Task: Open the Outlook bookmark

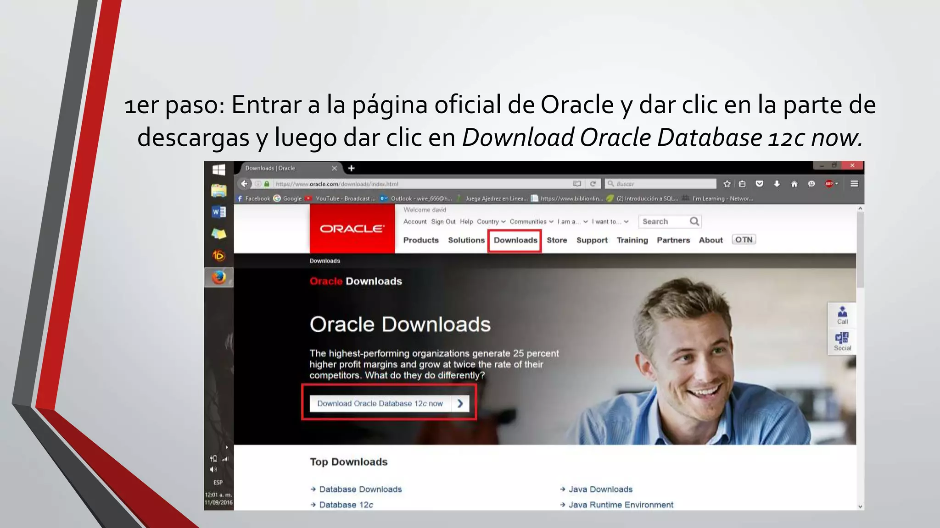Action: pos(416,198)
